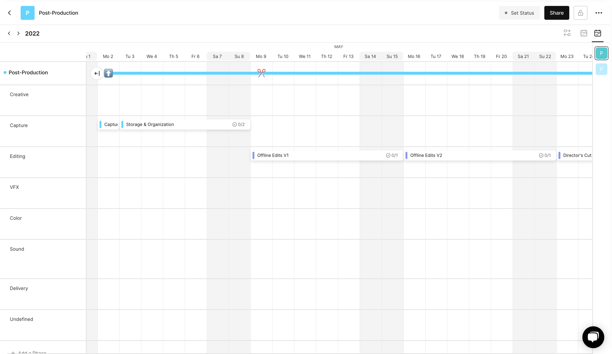Click the blue Post-Production duration bar
The width and height of the screenshot is (612, 354).
(352, 73)
